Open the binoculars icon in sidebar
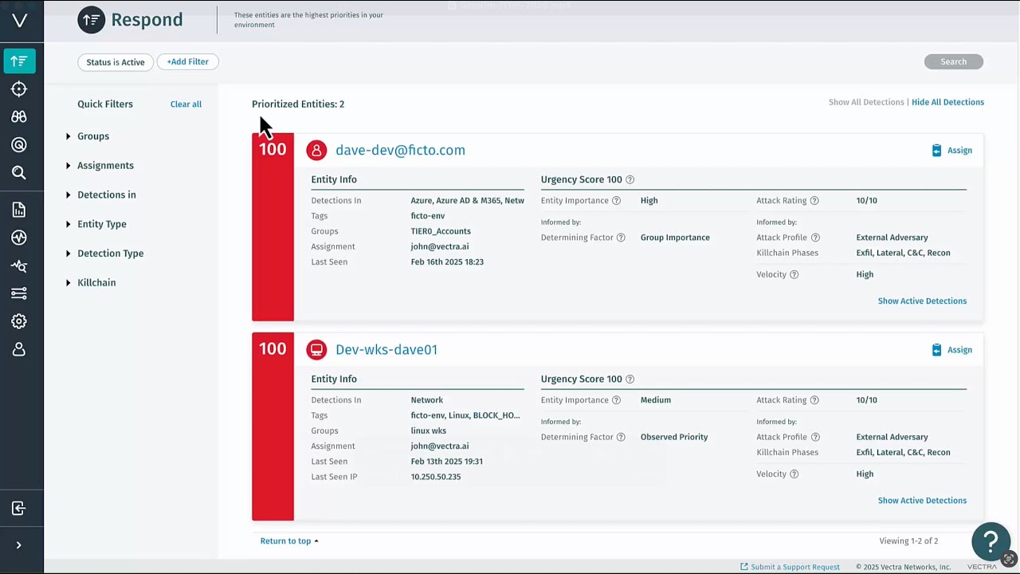This screenshot has width=1020, height=574. [19, 117]
